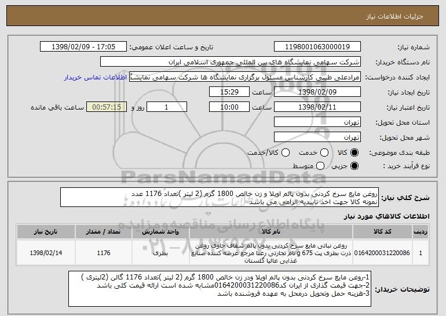Click the اطلاعات کالاهای مورد نیاز heading
Screen dimensions: 446x316
(x=386, y=216)
